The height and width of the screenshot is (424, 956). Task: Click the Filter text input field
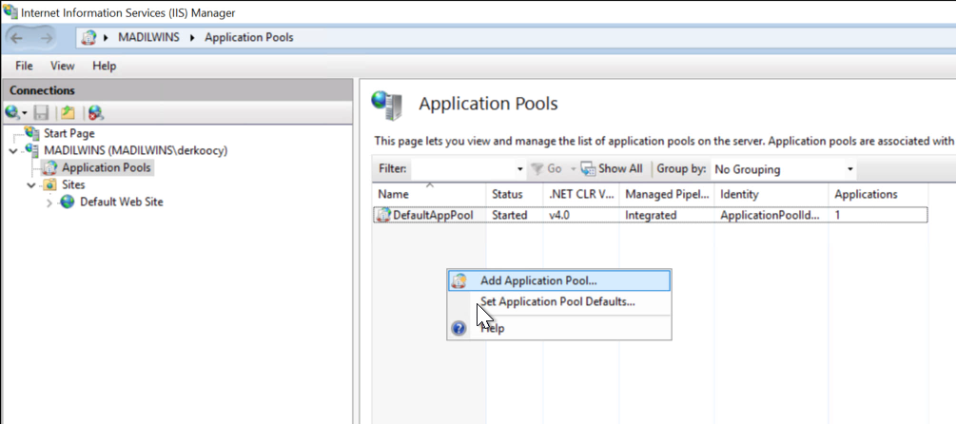point(462,169)
